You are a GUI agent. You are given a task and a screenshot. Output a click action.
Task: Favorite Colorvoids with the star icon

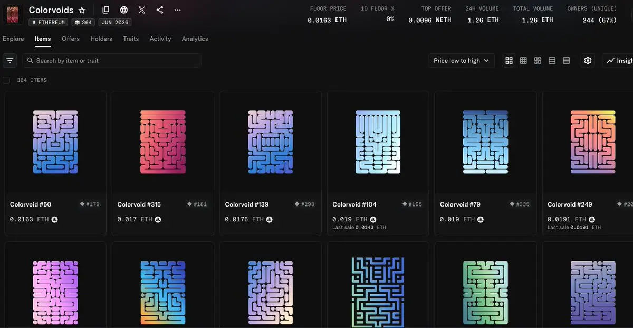tap(82, 10)
